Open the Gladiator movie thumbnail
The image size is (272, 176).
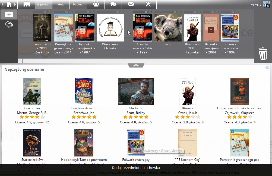point(136,91)
